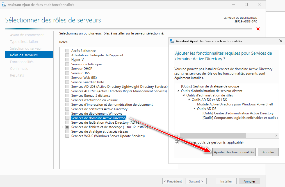285x187 pixels.
Task: Minimize the main wizard window
Action: coord(234,4)
